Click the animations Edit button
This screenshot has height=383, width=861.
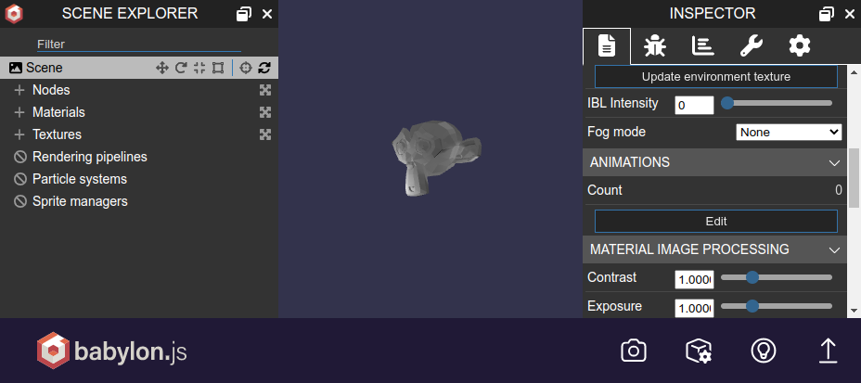[716, 221]
